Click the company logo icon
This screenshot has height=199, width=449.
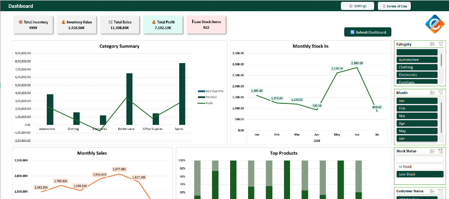coord(434,24)
